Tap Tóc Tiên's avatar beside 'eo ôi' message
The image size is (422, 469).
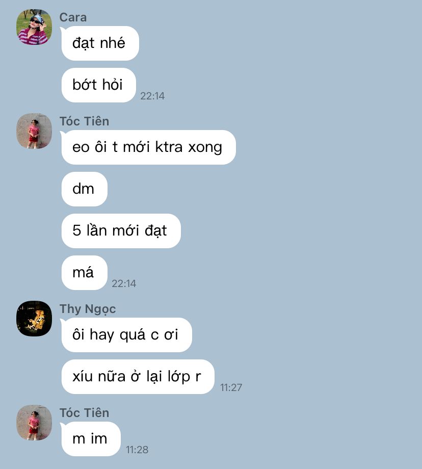[x=34, y=131]
